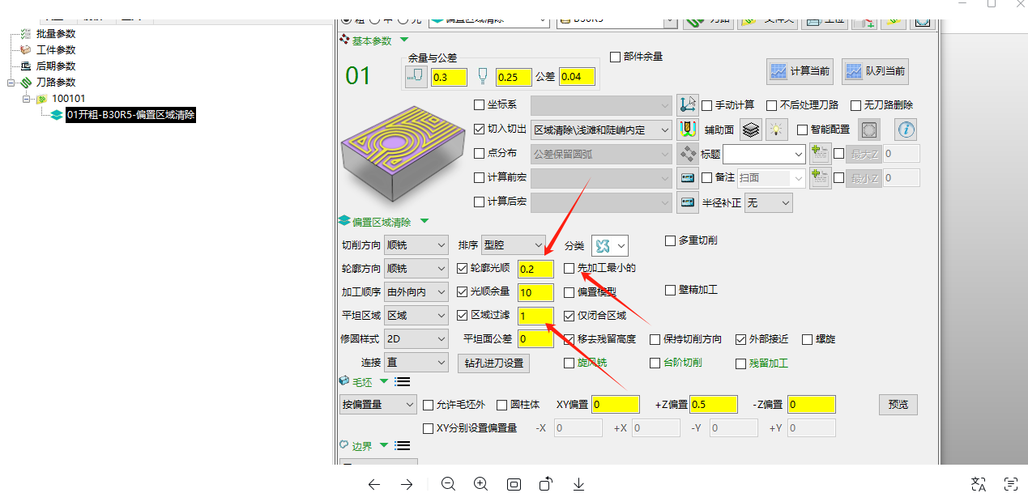
Task: Enable the 螺旋 checkbox
Action: click(808, 339)
